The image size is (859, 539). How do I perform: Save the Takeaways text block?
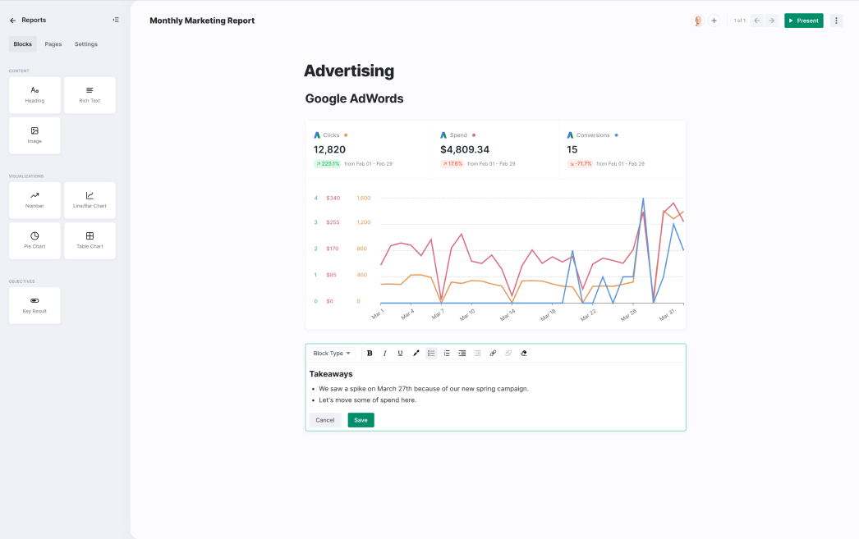tap(361, 420)
